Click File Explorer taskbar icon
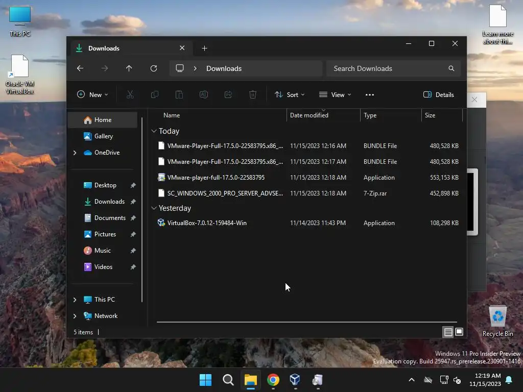This screenshot has height=392, width=523. point(250,380)
